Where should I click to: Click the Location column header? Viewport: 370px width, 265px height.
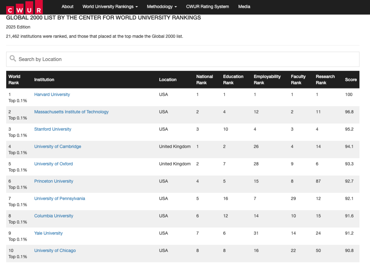tap(168, 80)
